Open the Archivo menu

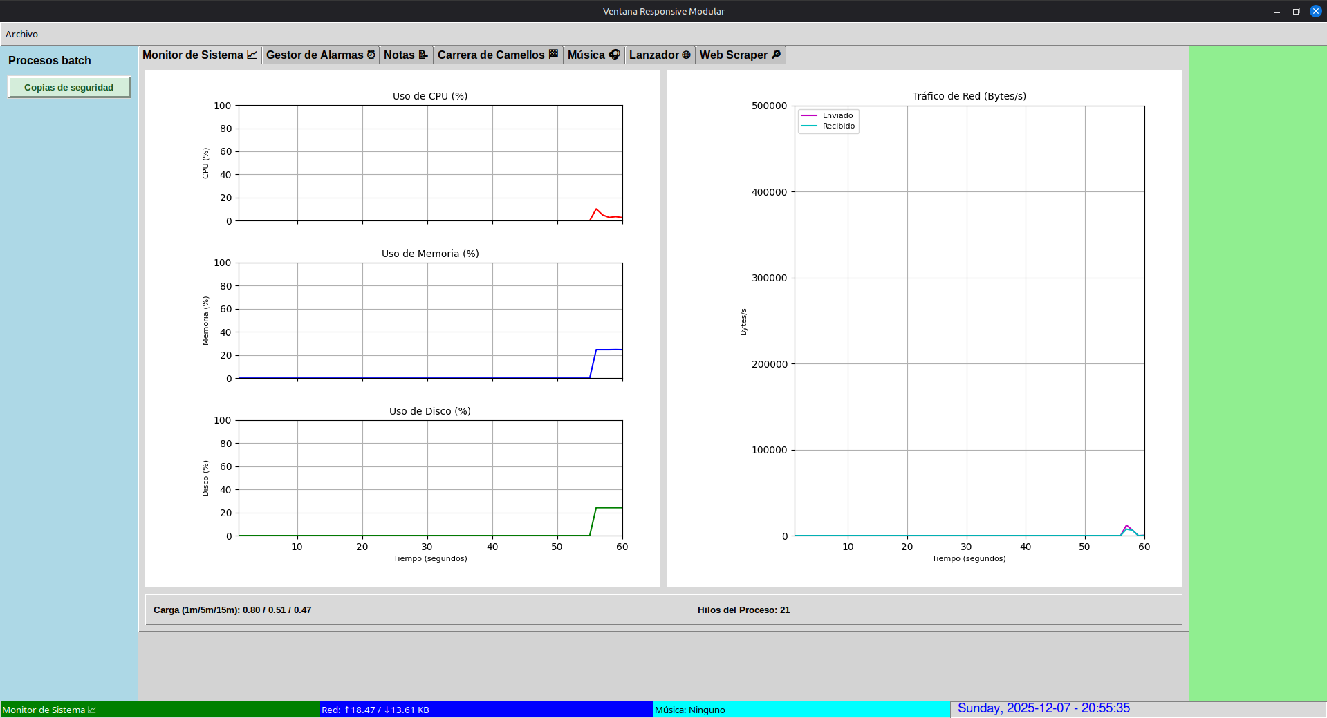click(21, 34)
